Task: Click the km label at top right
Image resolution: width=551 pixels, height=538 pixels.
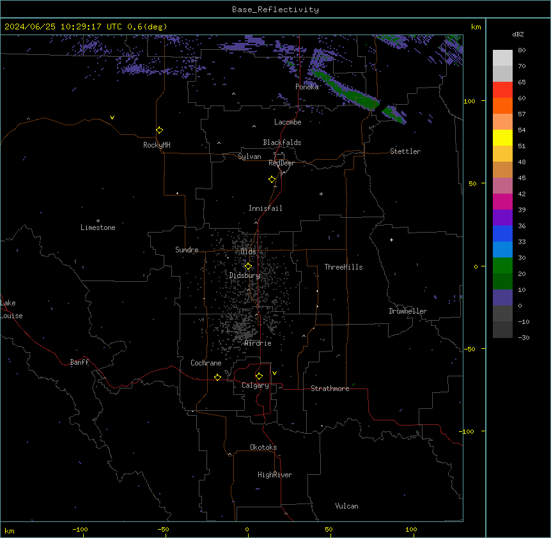Action: click(476, 27)
